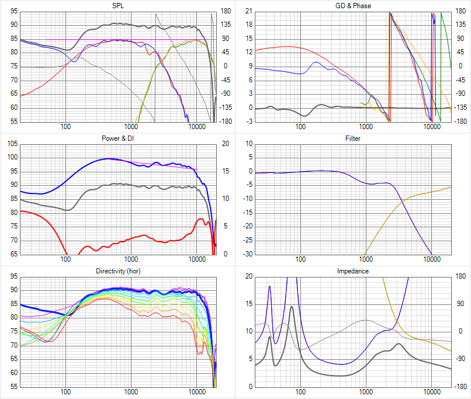Image resolution: width=471 pixels, height=399 pixels.
Task: Select the 1000 label under Filter chart
Action: click(x=366, y=259)
